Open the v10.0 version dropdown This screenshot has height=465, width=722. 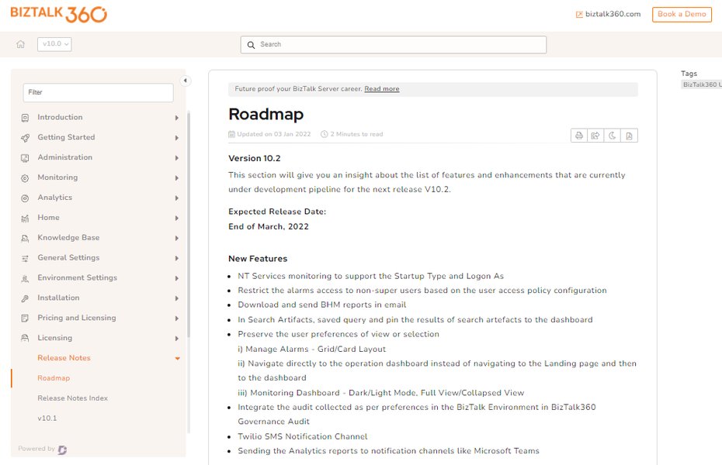click(54, 44)
